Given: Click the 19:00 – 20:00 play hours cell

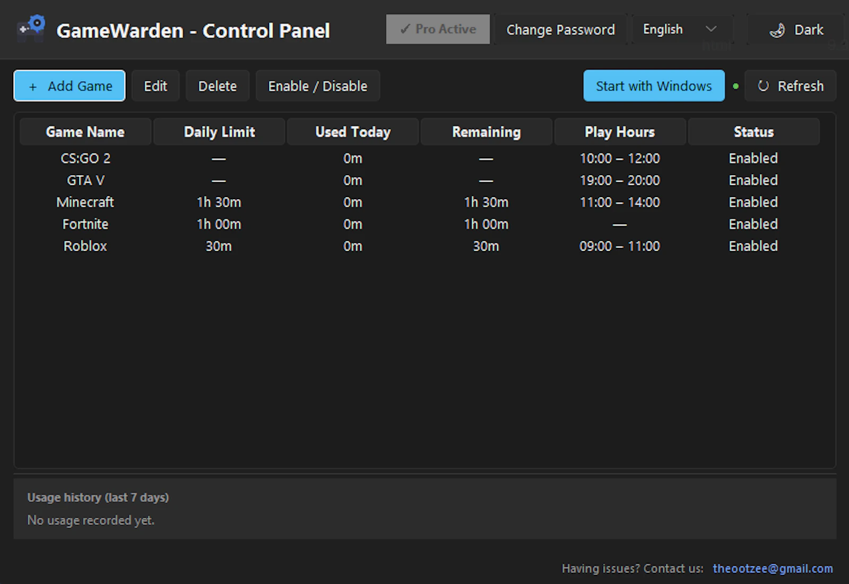Looking at the screenshot, I should coord(620,181).
